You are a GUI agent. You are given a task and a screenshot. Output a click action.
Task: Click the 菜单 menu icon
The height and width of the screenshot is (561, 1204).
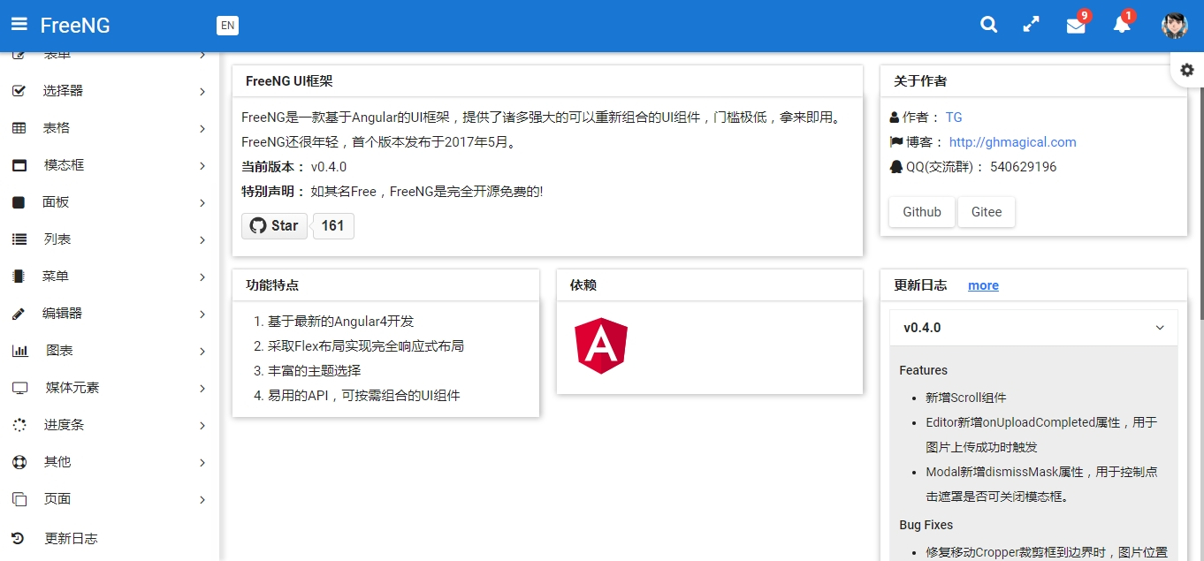click(x=19, y=277)
